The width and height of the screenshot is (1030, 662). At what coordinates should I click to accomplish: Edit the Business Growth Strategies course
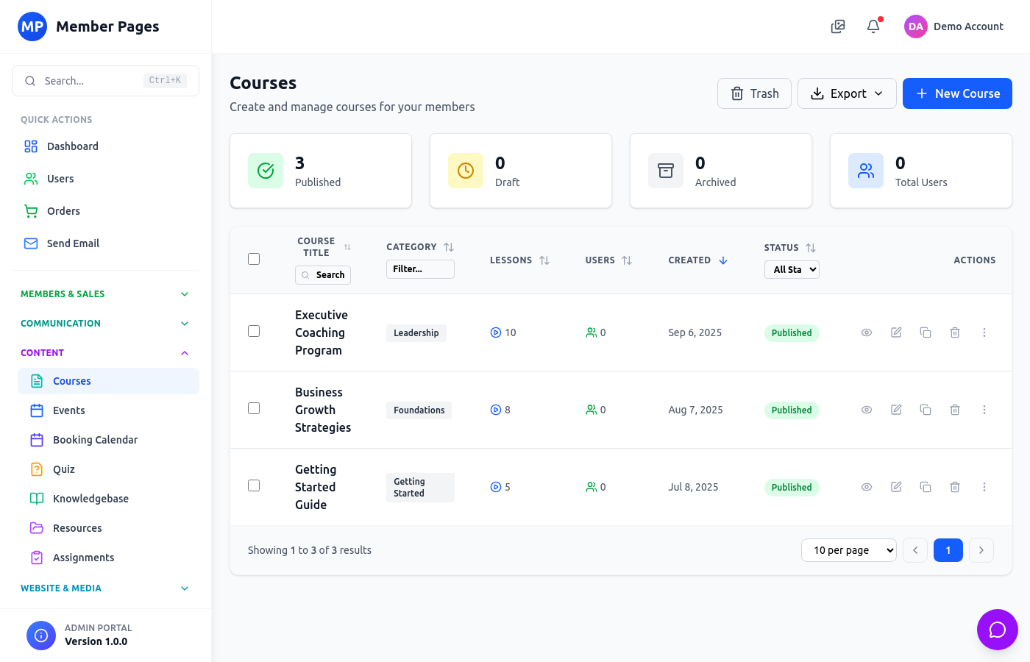pyautogui.click(x=896, y=410)
